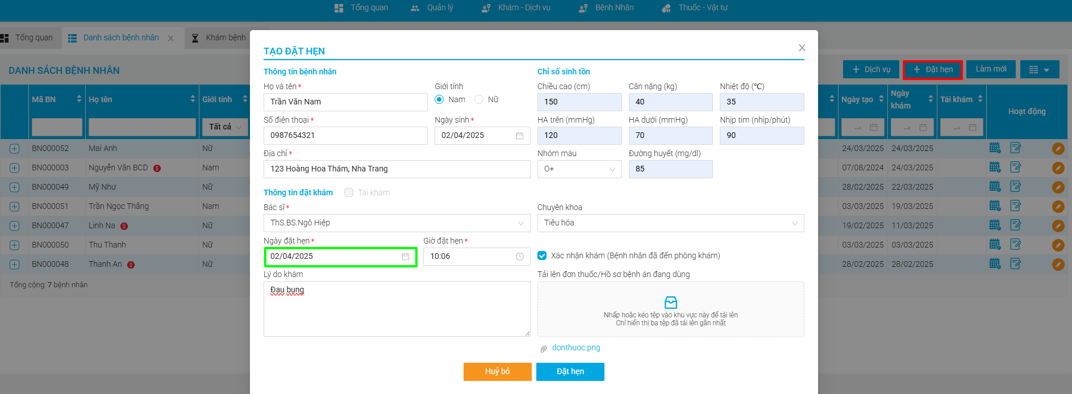Screen dimensions: 1072x394
Task: Expand row BN000047 Linh Na
Action: [14, 226]
